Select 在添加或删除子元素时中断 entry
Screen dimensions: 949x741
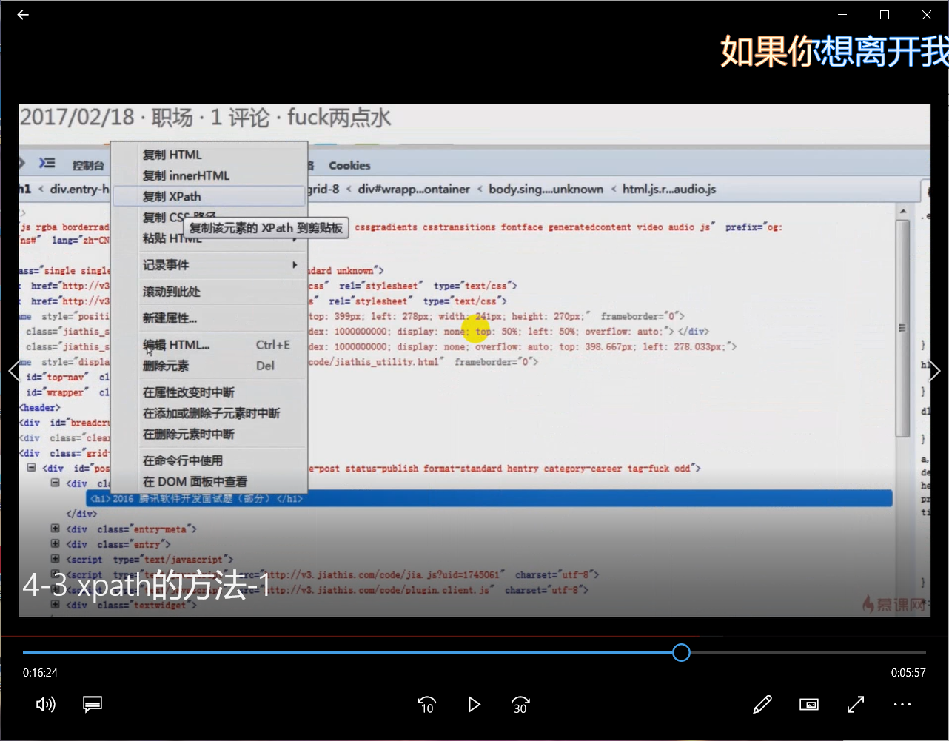point(209,413)
